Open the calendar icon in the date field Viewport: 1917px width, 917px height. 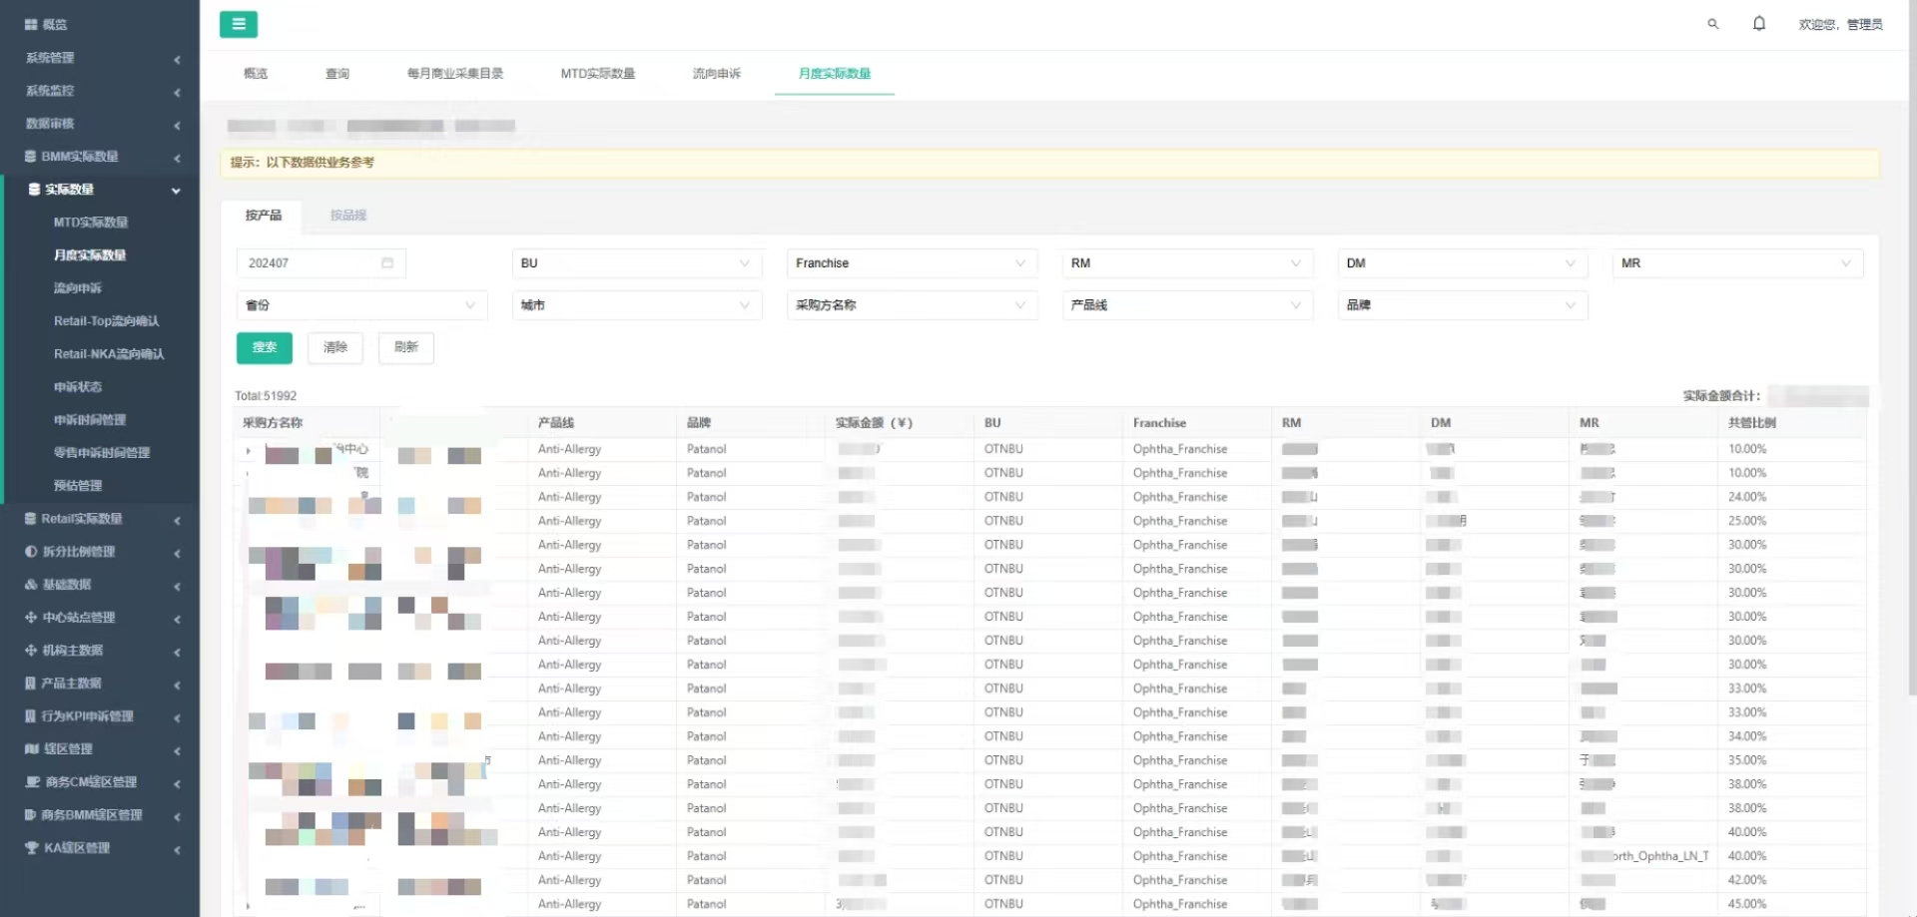(x=388, y=262)
